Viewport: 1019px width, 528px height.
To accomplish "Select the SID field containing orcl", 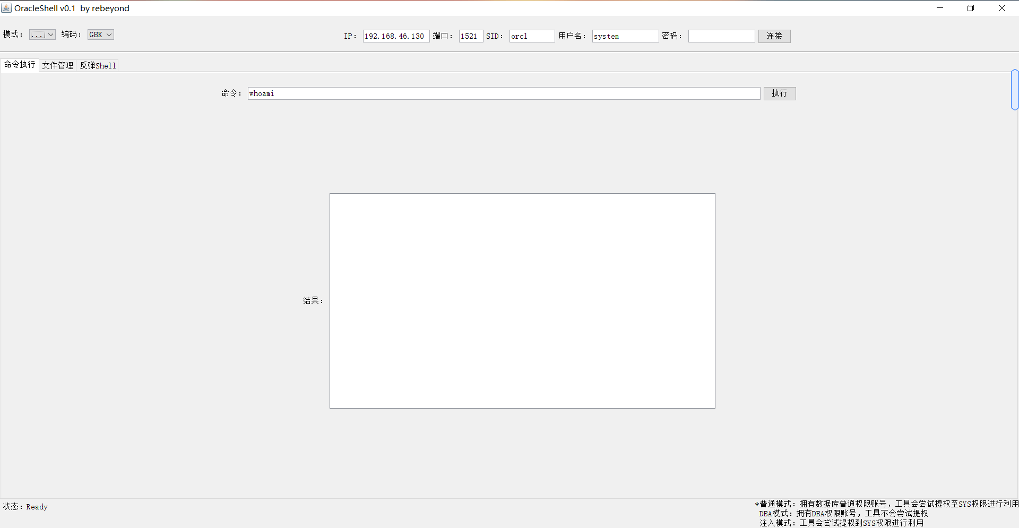I will pos(531,36).
